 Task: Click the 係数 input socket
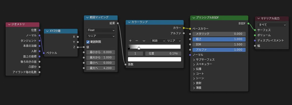tap(126, 65)
